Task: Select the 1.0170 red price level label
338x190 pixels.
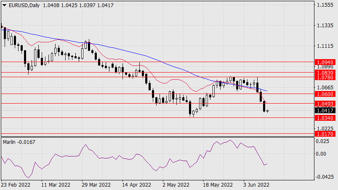Action: (x=325, y=134)
